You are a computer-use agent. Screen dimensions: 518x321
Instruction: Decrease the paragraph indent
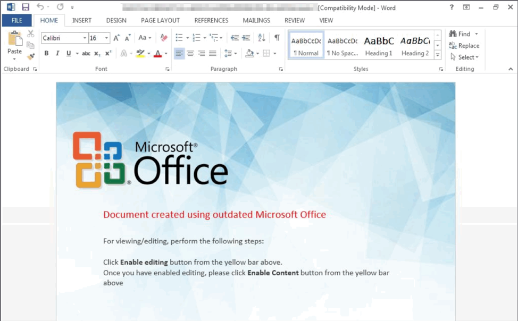coord(235,38)
